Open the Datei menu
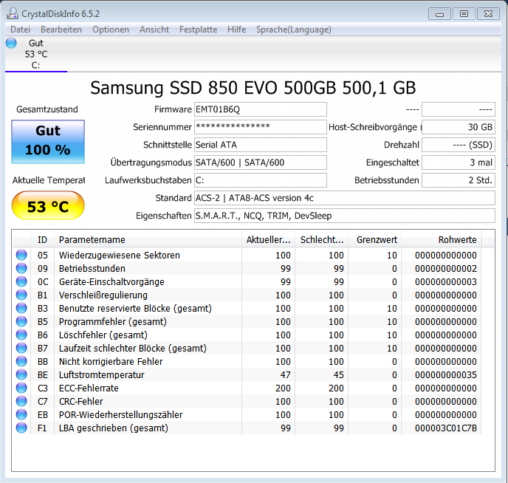This screenshot has height=483, width=508. tap(20, 30)
